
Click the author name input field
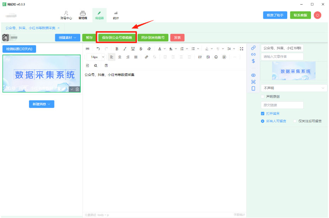pyautogui.click(x=282, y=57)
